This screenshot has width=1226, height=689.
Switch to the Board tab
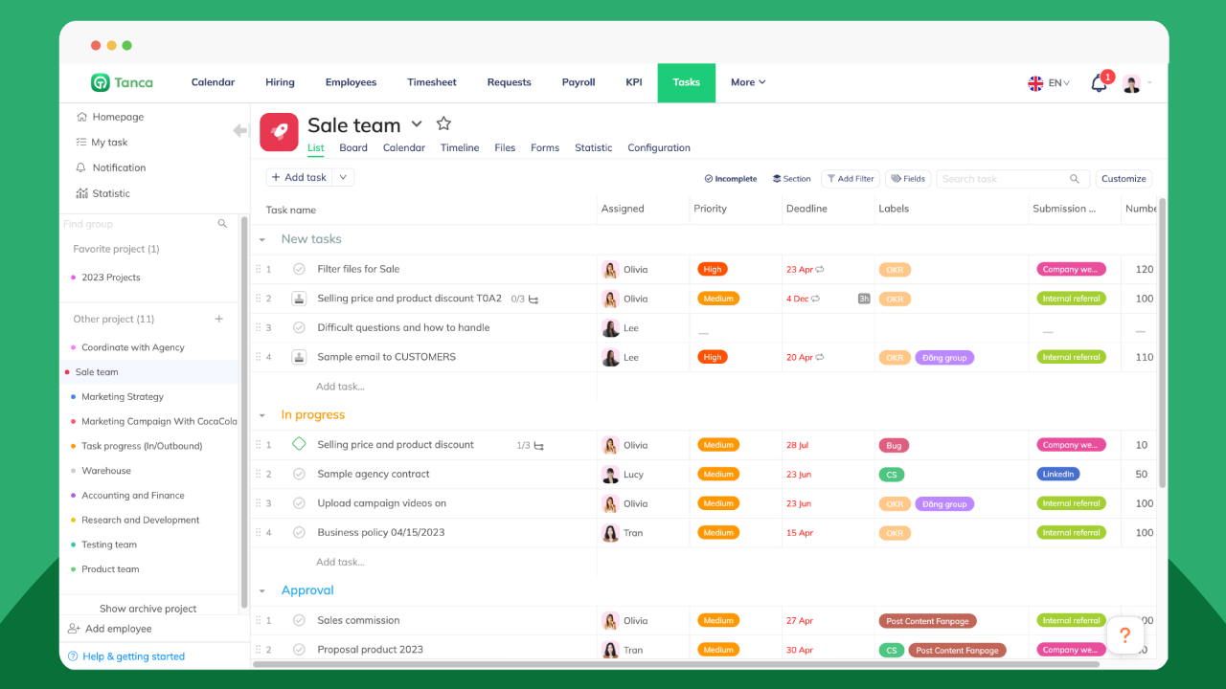(353, 147)
